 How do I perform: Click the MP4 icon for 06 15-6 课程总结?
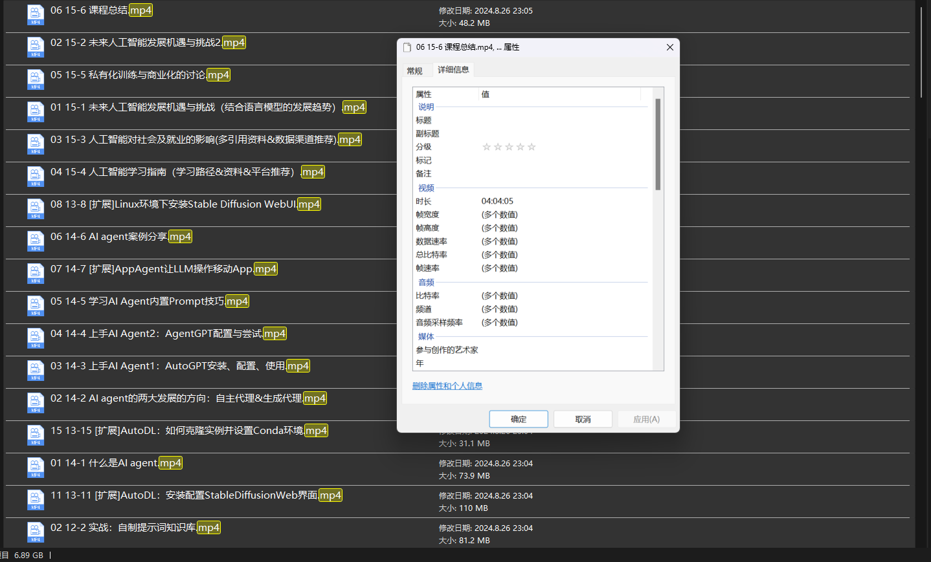(x=36, y=16)
